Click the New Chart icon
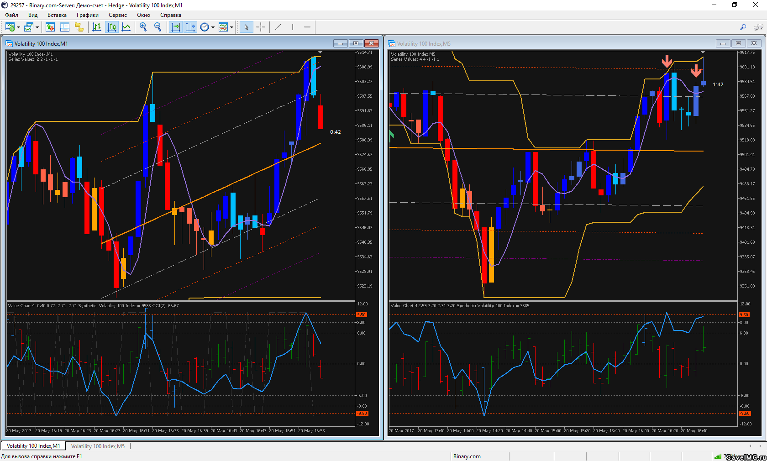 (10, 27)
